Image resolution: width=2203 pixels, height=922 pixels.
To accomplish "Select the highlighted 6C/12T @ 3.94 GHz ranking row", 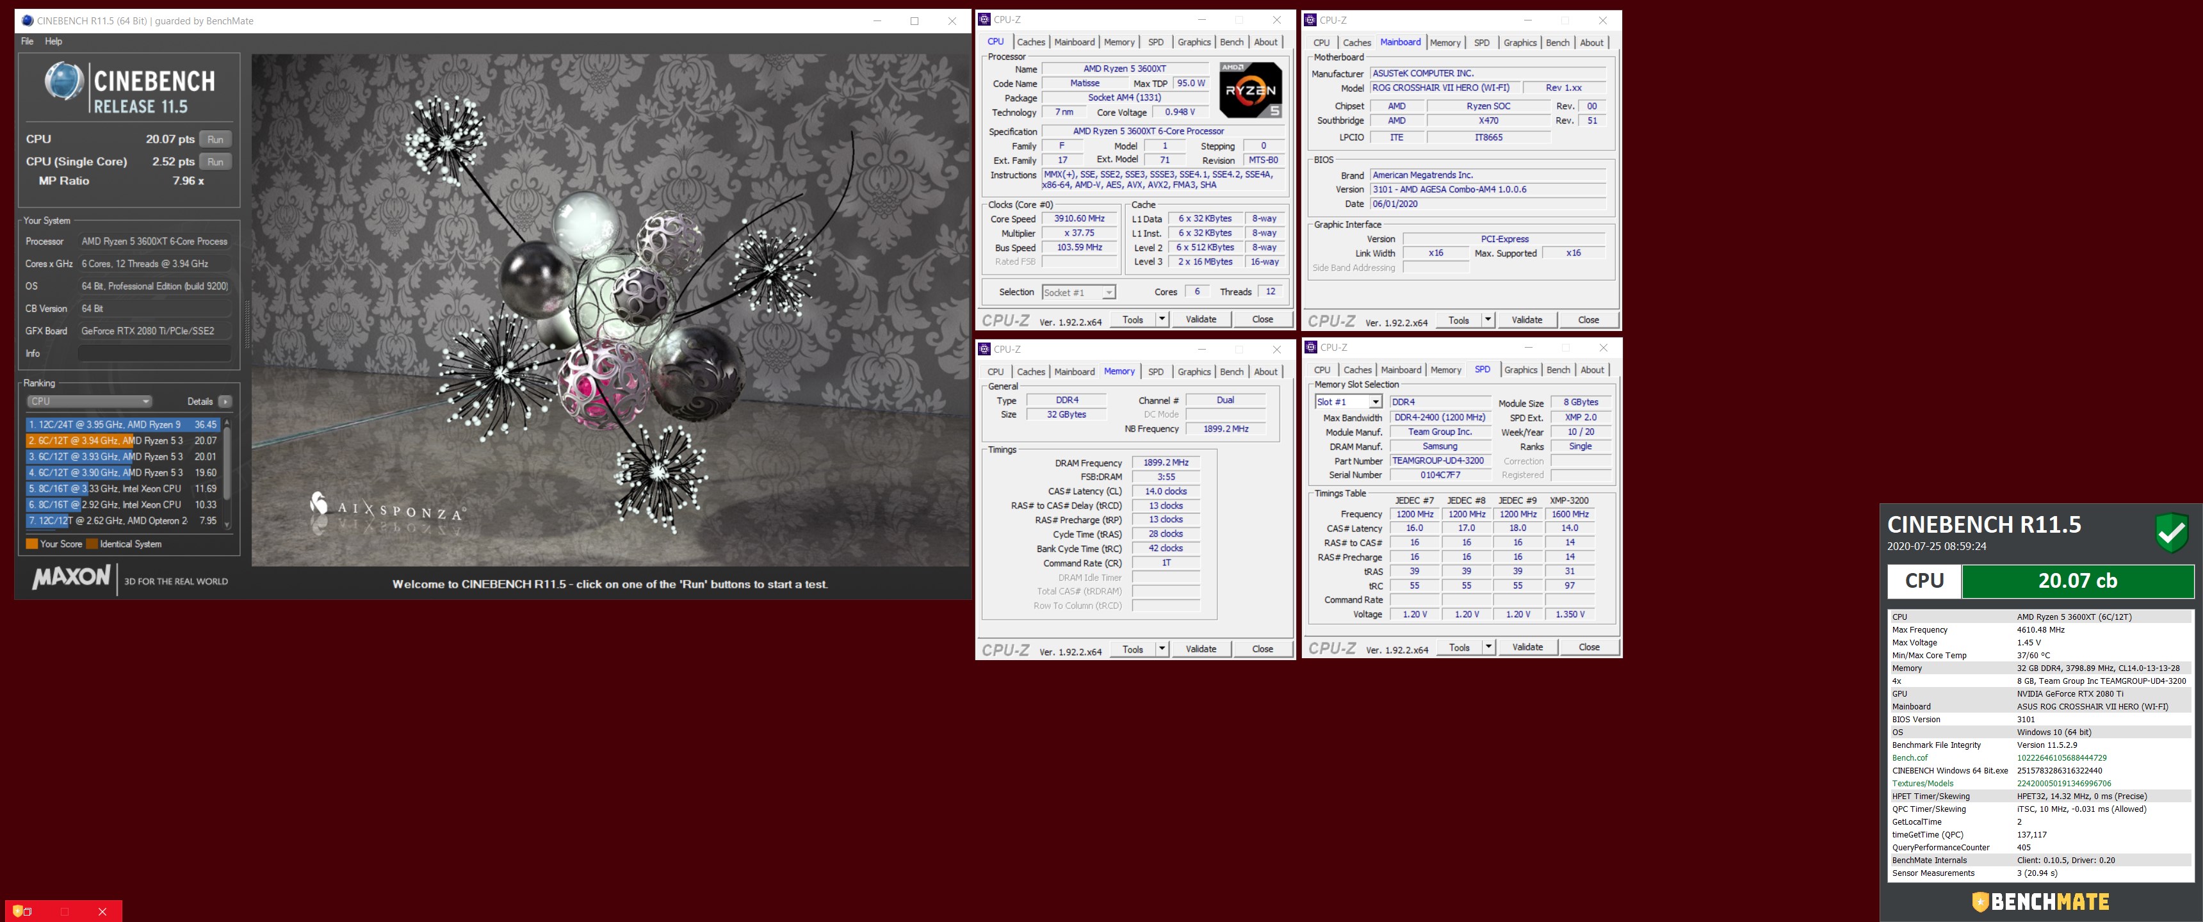I will pyautogui.click(x=123, y=441).
